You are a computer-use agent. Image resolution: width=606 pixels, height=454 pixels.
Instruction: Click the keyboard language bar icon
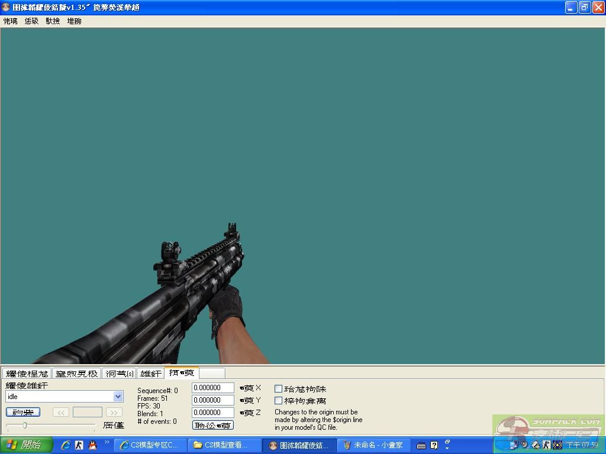[x=421, y=445]
